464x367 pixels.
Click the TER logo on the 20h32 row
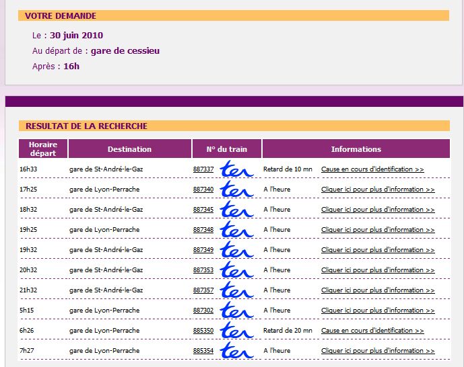click(x=236, y=270)
